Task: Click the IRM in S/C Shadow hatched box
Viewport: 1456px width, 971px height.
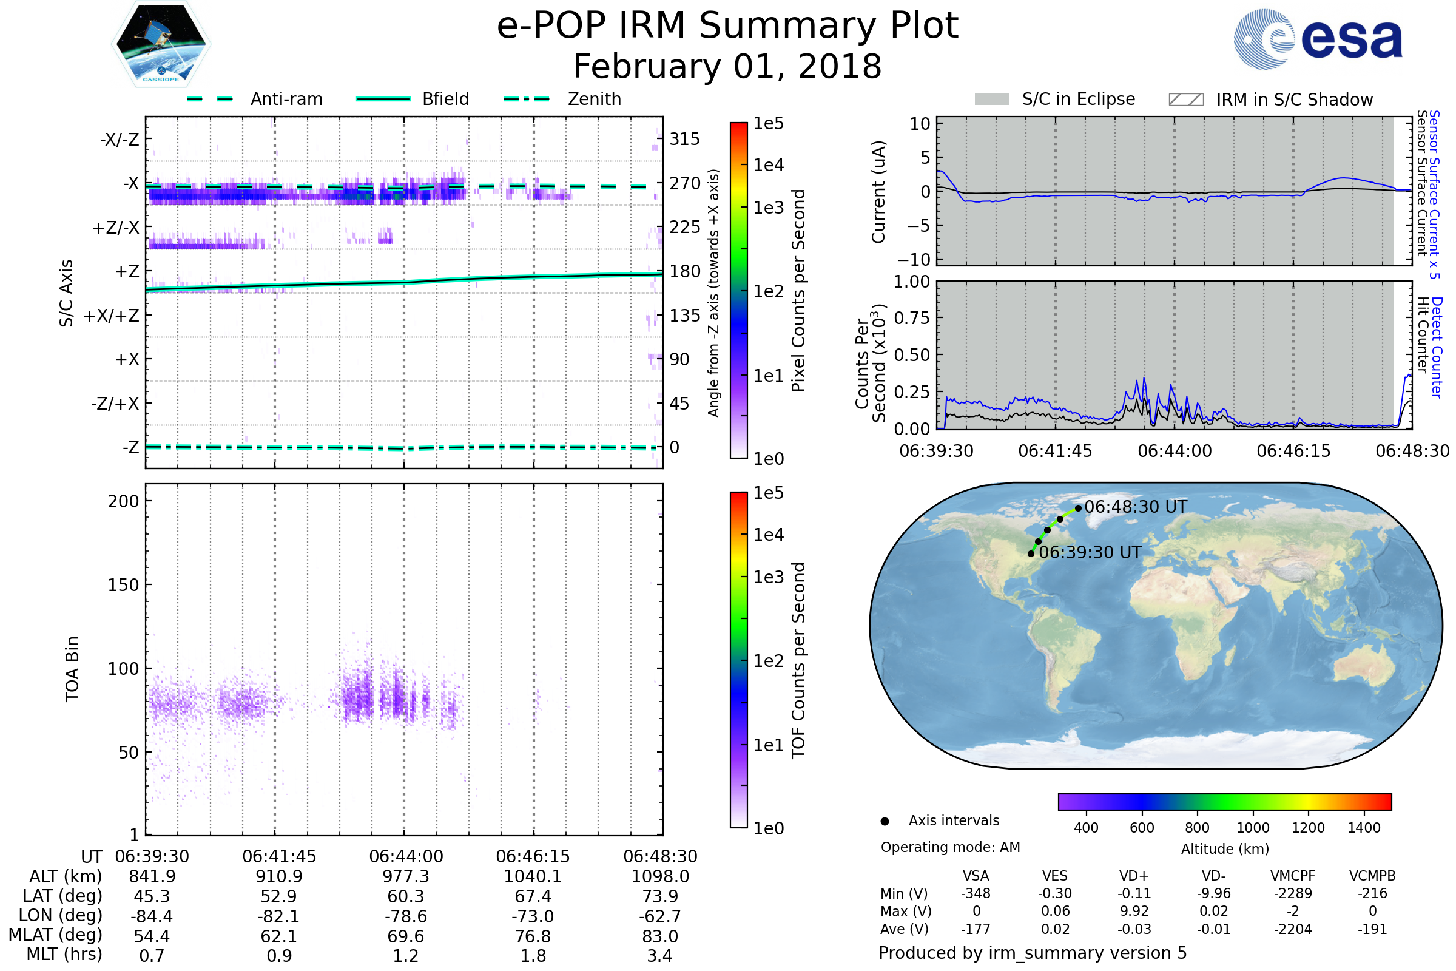Action: 1185,100
